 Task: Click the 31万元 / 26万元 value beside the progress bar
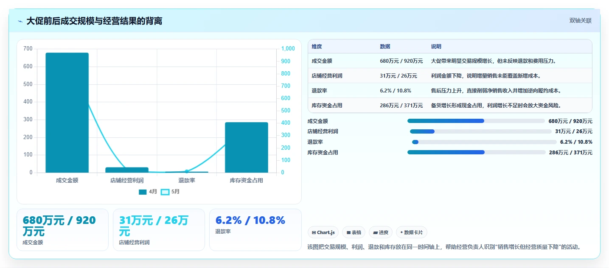pyautogui.click(x=574, y=131)
